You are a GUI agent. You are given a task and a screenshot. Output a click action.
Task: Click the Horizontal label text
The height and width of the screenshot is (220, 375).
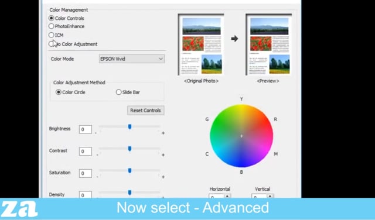coord(220,189)
